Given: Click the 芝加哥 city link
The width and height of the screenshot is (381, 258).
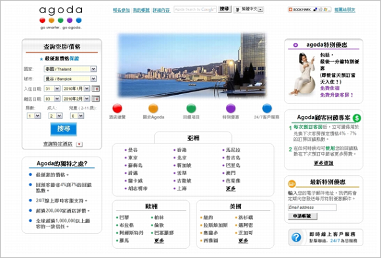Looking at the screenshot, I should click(x=246, y=233).
